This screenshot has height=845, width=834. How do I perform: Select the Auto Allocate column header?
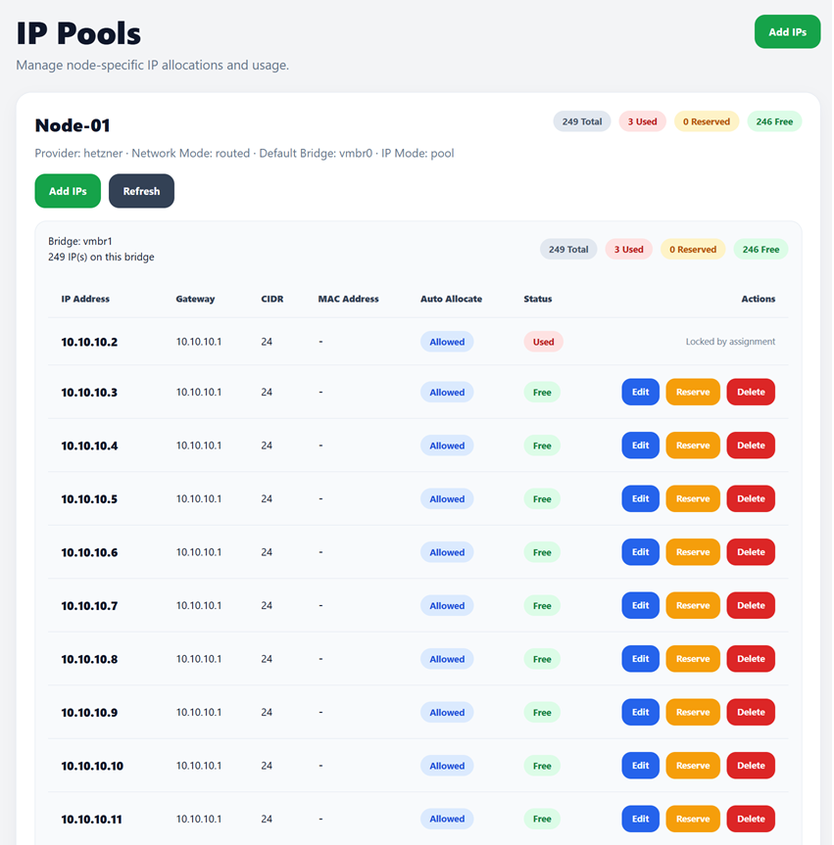click(x=451, y=299)
